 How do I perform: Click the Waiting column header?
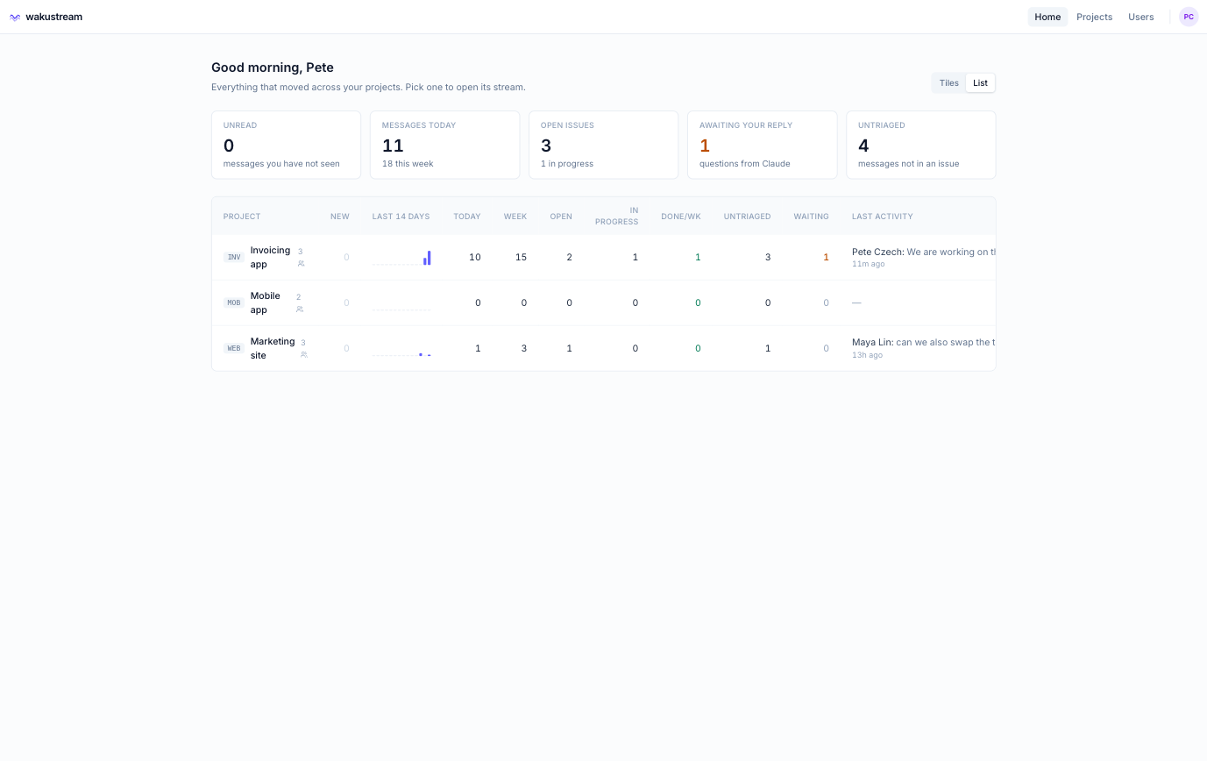812,217
